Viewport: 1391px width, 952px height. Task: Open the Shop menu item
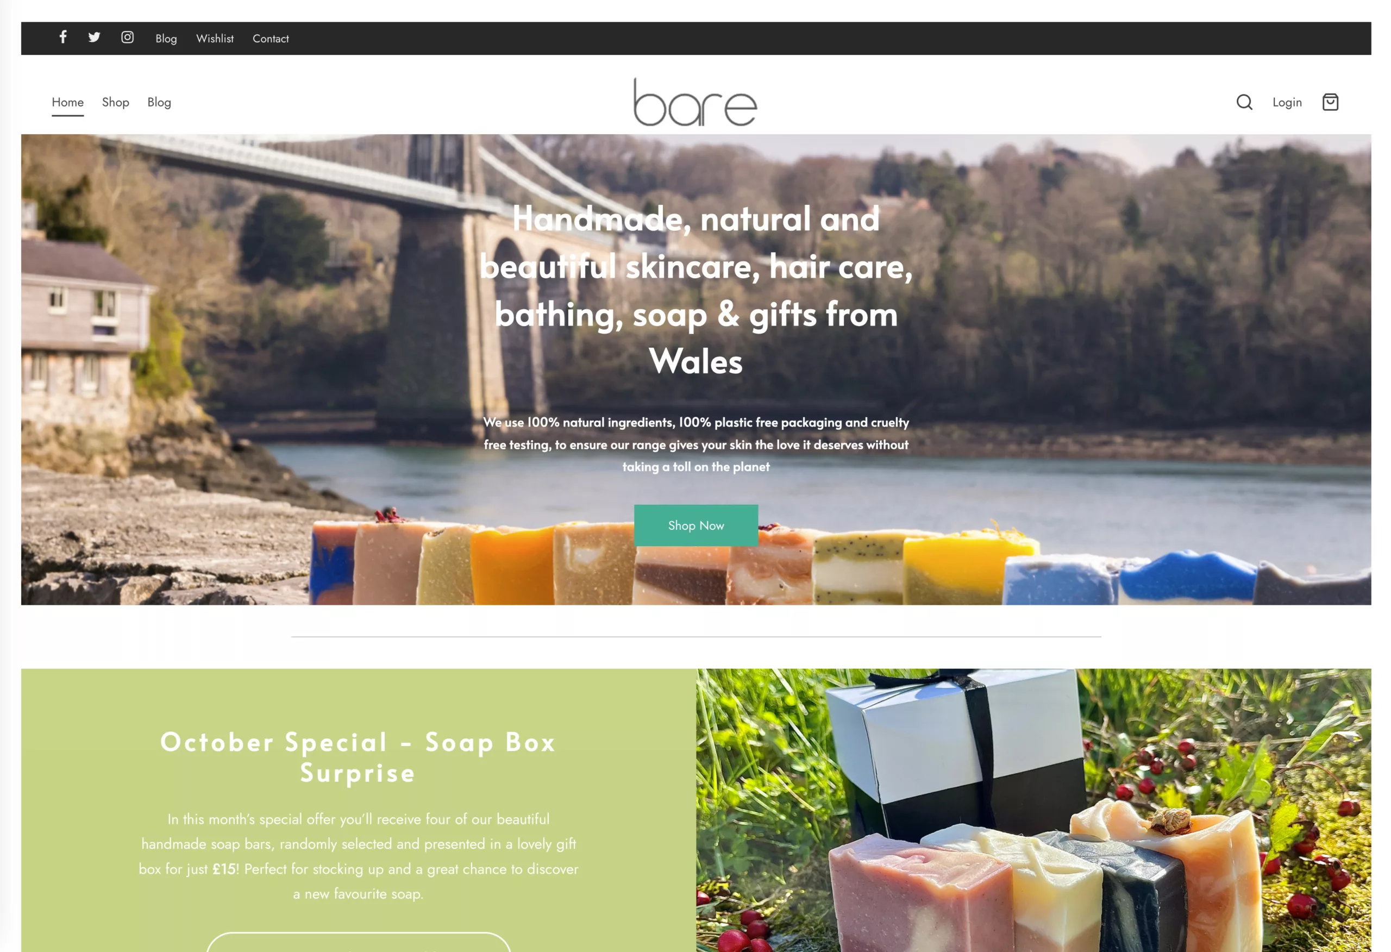tap(115, 102)
